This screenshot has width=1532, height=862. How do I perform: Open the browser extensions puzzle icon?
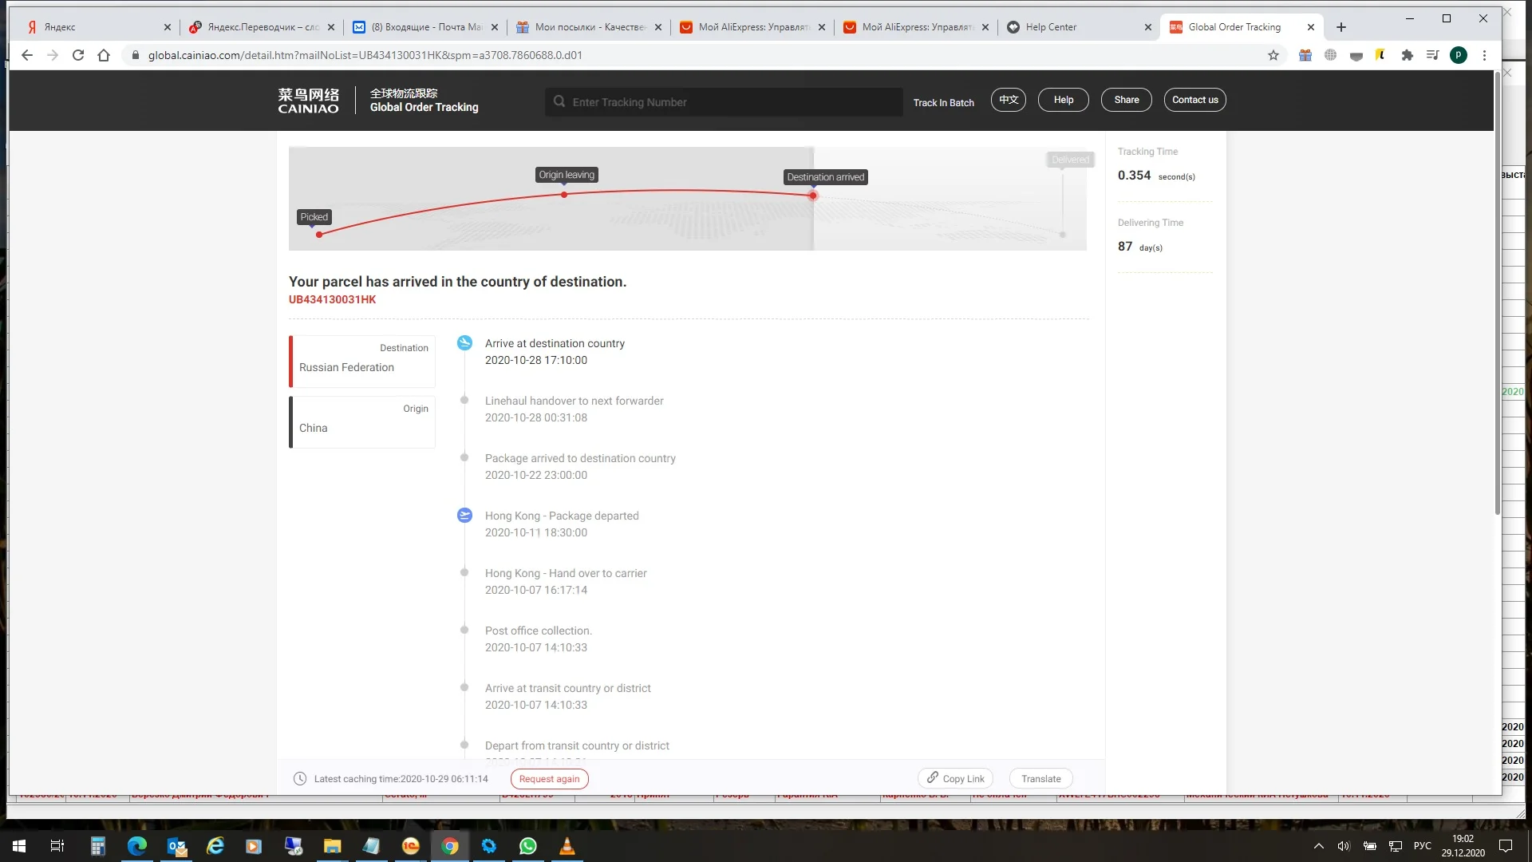coord(1408,55)
